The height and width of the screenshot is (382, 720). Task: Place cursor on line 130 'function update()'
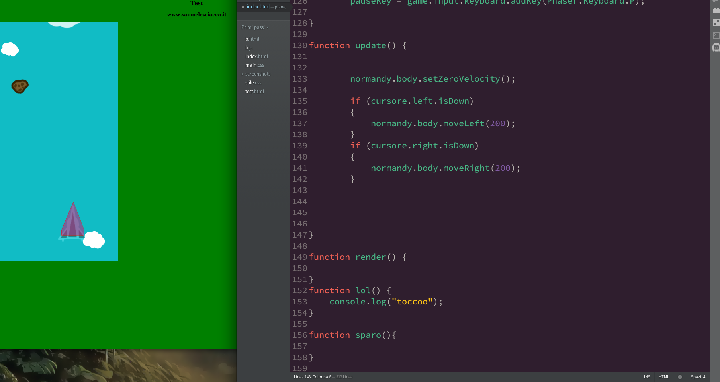(x=358, y=45)
